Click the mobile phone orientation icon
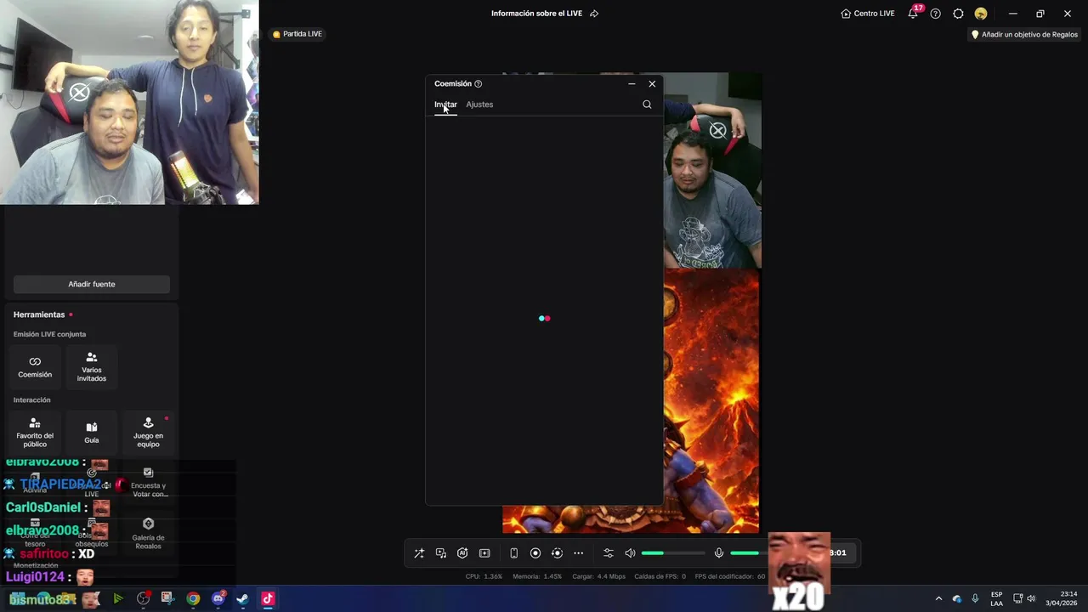Image resolution: width=1088 pixels, height=612 pixels. pyautogui.click(x=513, y=553)
